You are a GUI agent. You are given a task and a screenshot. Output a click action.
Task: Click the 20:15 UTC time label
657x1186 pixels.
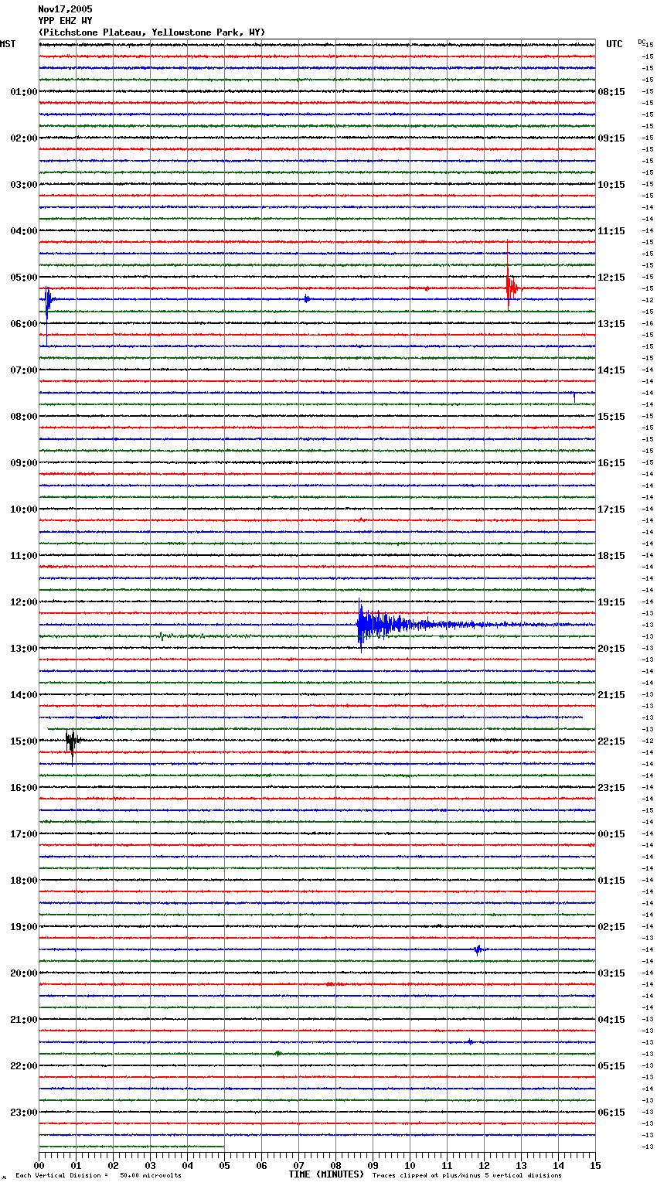pyautogui.click(x=611, y=649)
